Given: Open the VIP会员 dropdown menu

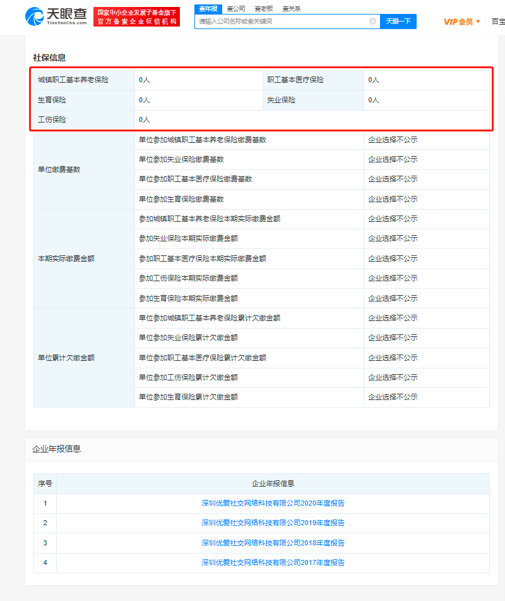Looking at the screenshot, I should click(462, 21).
